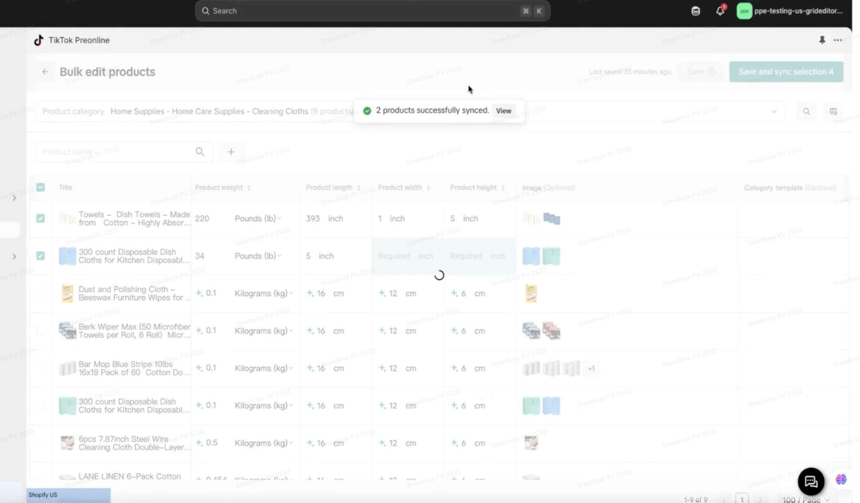Open the column settings layout icon
Screen dimensions: 860x503
click(833, 112)
